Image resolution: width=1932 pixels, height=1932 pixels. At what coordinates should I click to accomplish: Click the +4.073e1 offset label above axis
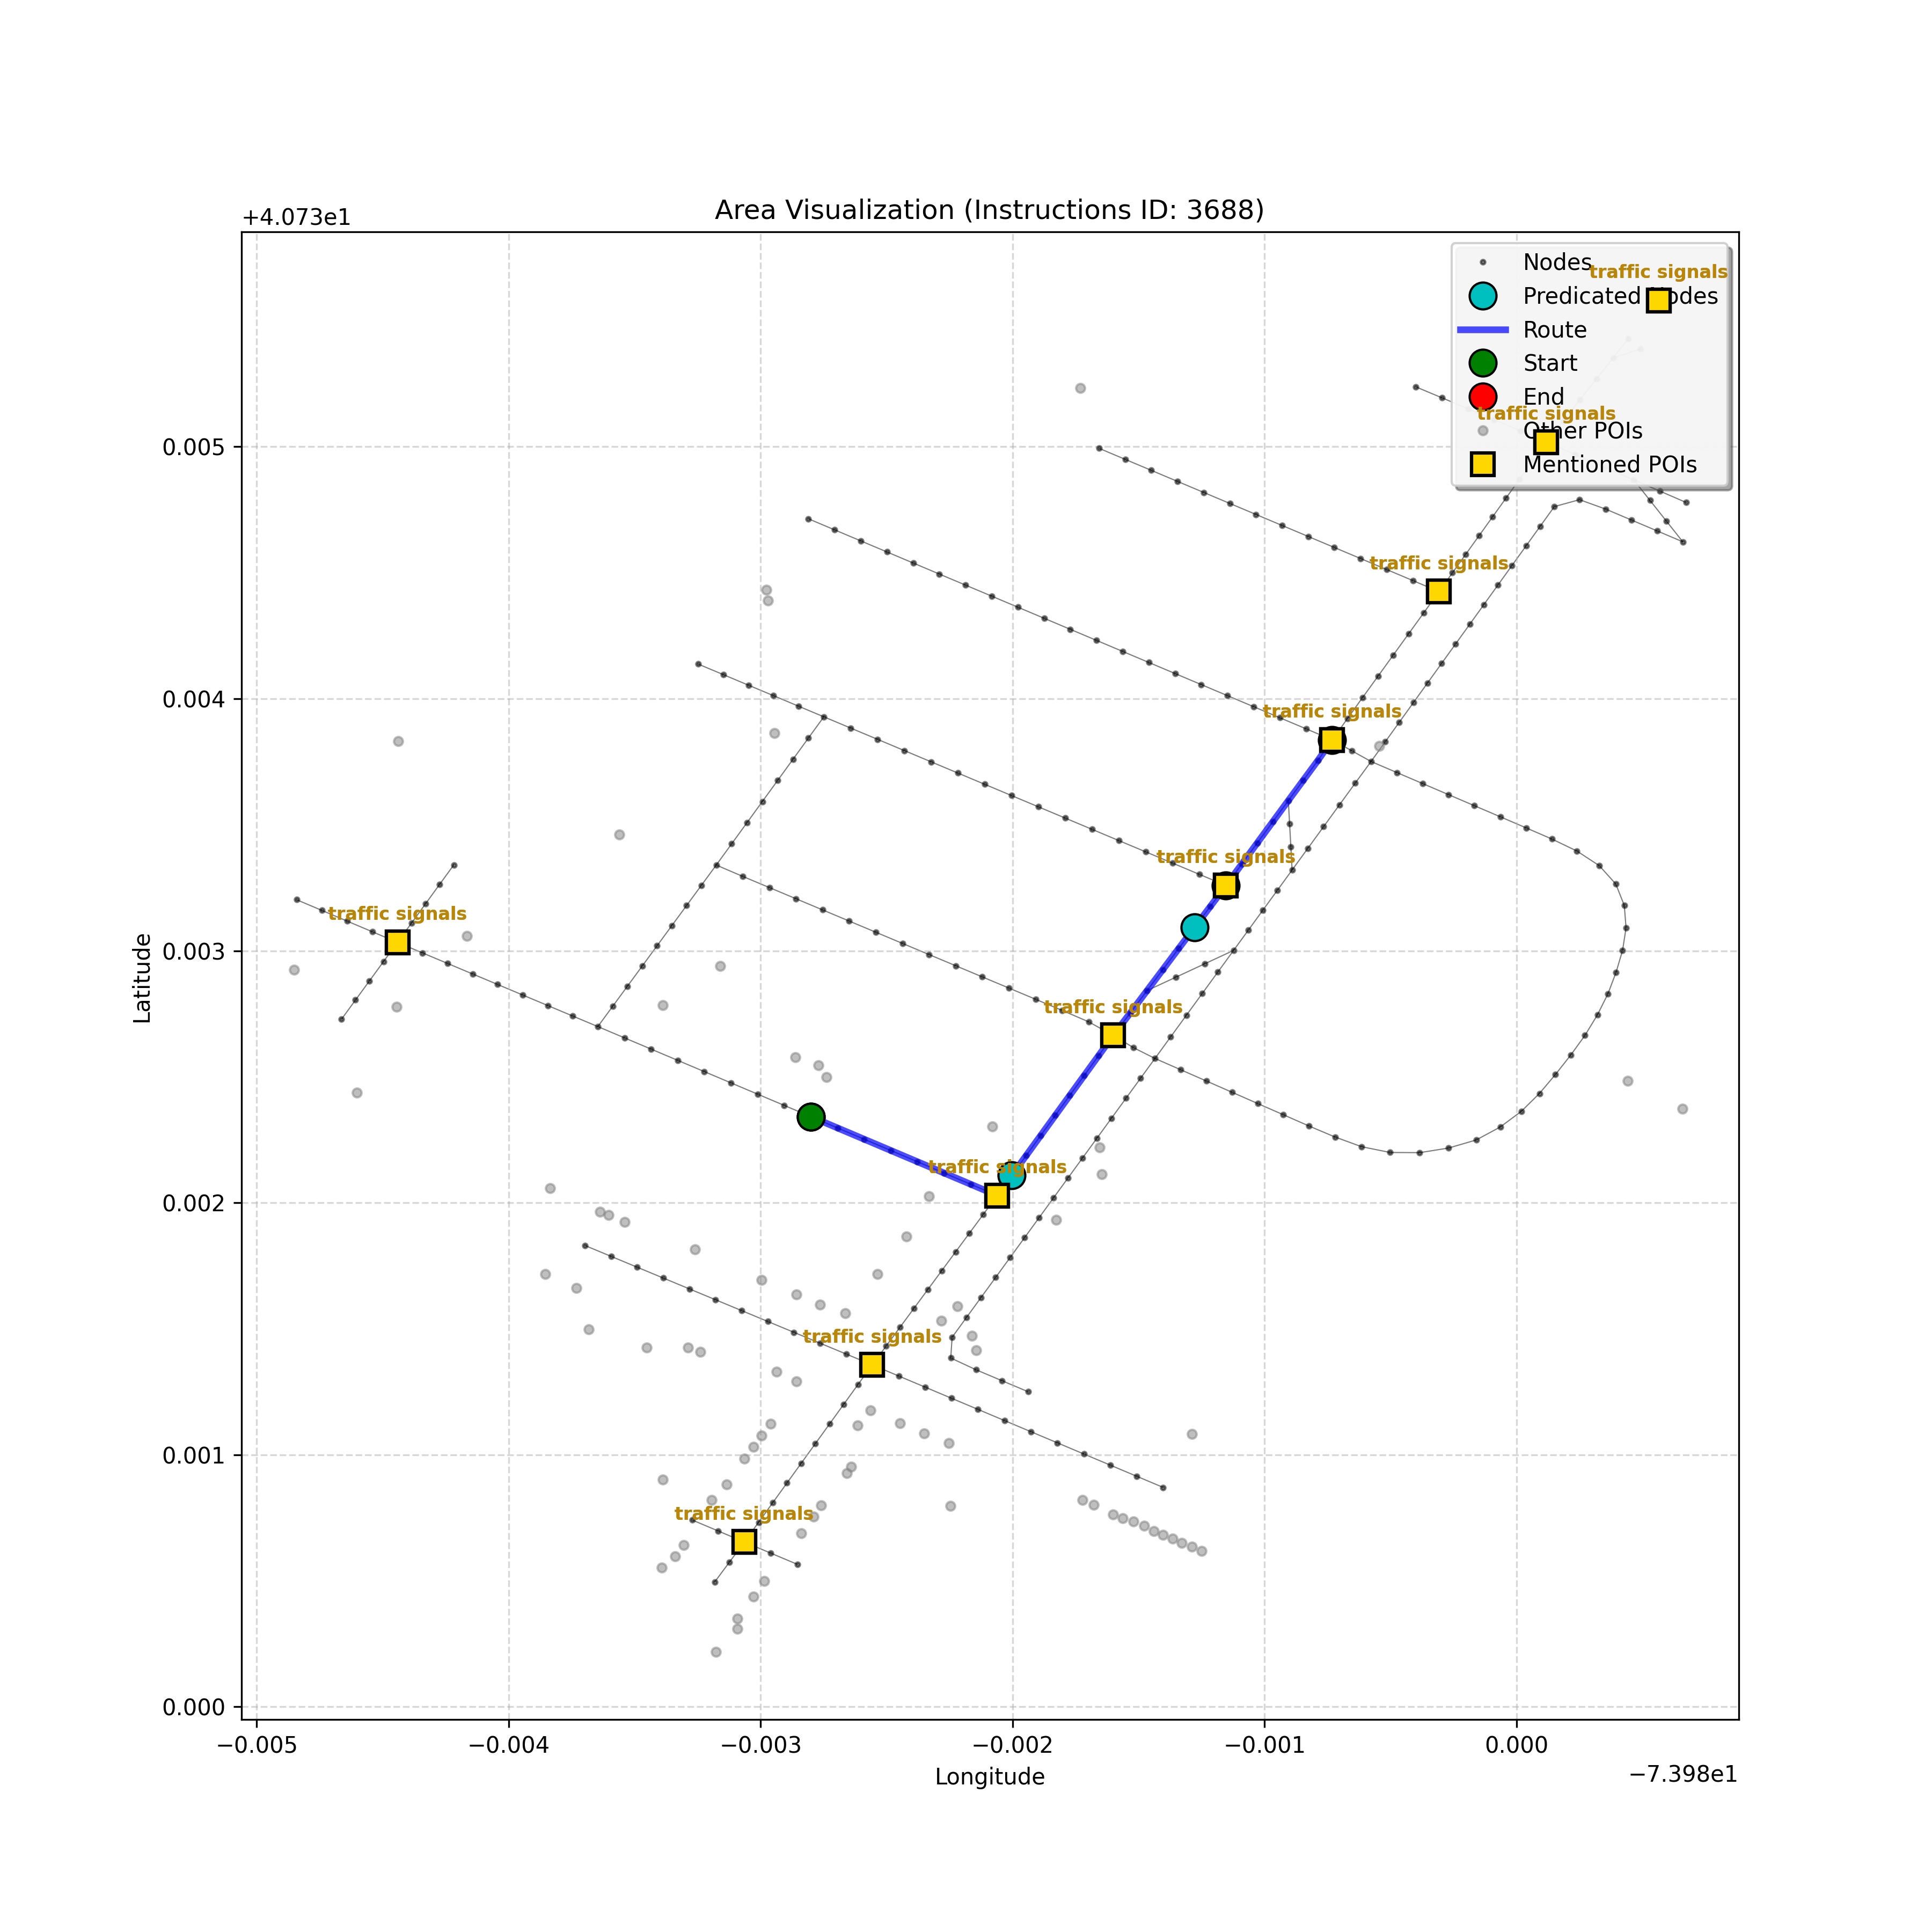tap(296, 218)
